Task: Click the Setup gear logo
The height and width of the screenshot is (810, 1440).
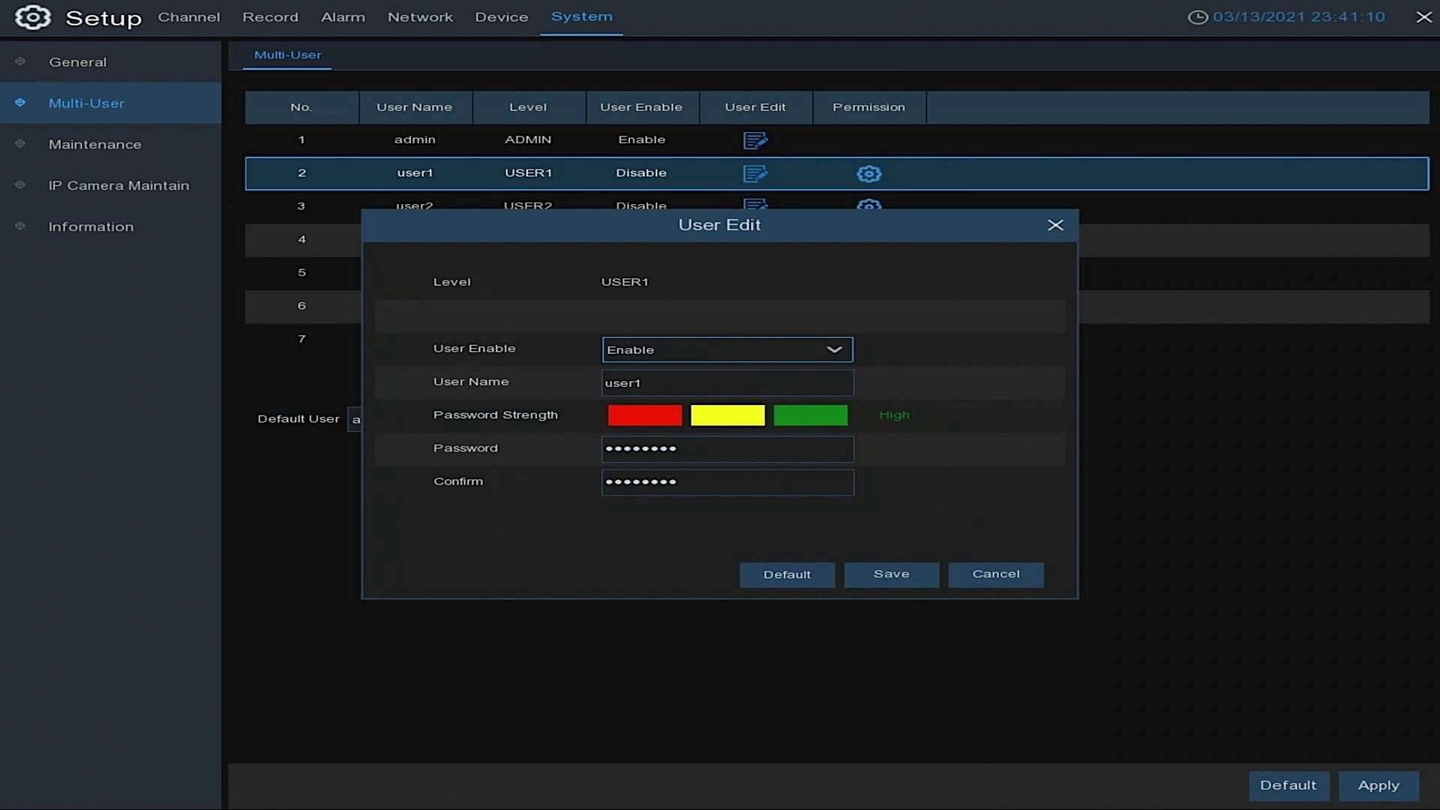Action: 33,17
